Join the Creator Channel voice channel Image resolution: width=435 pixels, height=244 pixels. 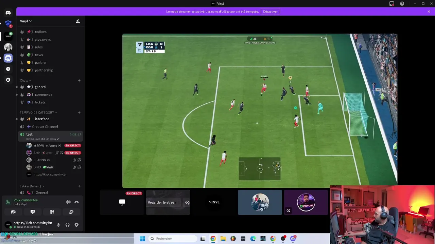[50, 127]
